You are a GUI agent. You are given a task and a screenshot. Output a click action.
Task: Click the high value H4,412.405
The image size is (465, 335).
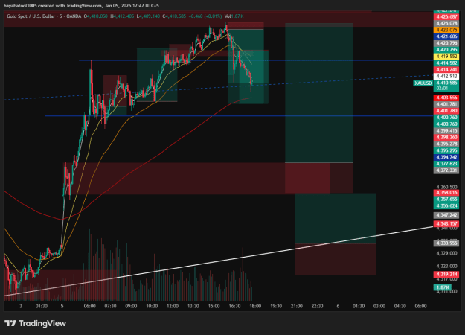122,16
